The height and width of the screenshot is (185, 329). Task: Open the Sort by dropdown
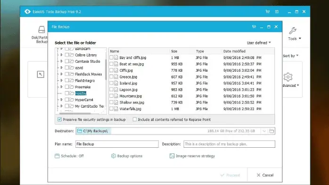point(291,56)
